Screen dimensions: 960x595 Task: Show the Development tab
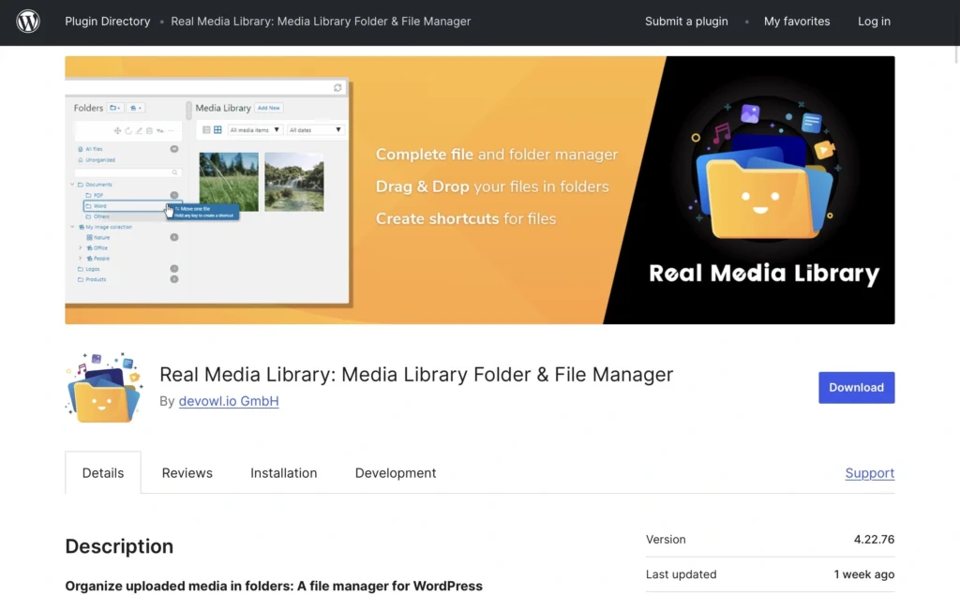396,472
